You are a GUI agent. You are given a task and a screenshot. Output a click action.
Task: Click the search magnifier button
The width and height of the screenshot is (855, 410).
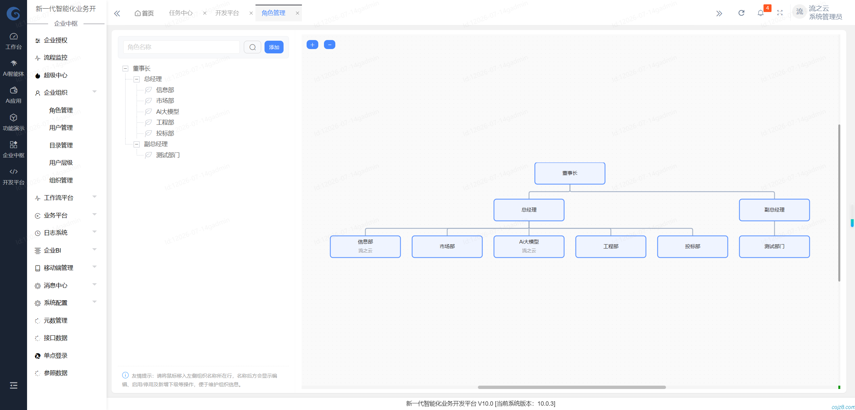[252, 47]
